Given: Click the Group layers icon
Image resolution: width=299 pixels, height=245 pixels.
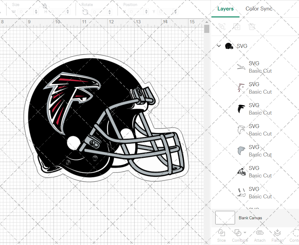Looking at the screenshot, I should coord(222,27).
